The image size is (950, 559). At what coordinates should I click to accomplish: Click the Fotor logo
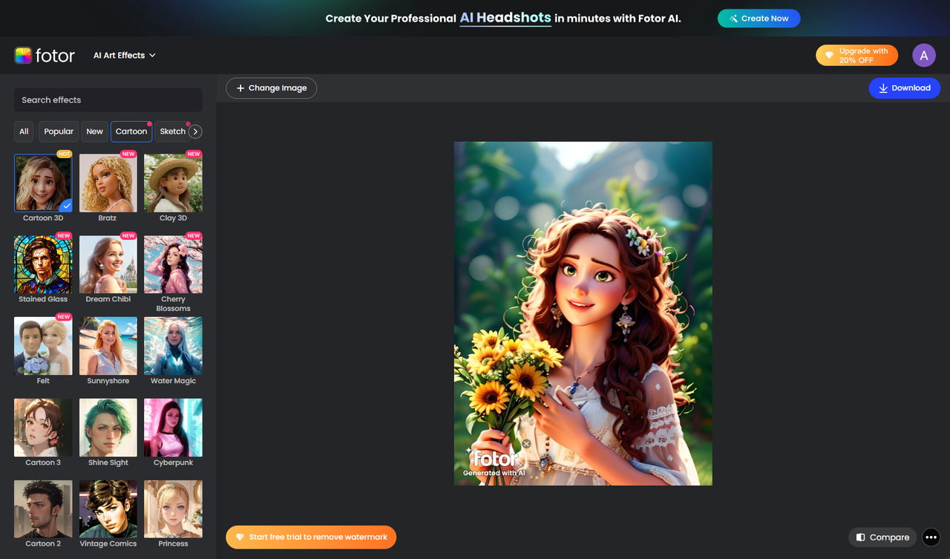pos(45,56)
